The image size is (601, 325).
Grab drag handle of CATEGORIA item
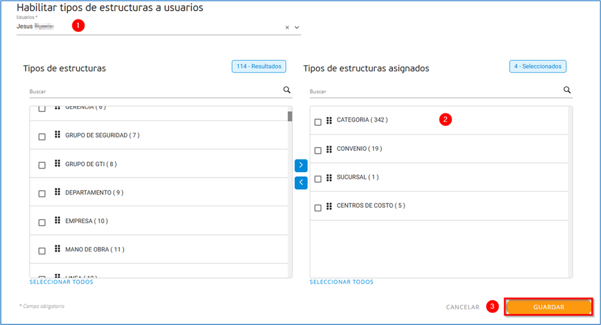pyautogui.click(x=329, y=120)
